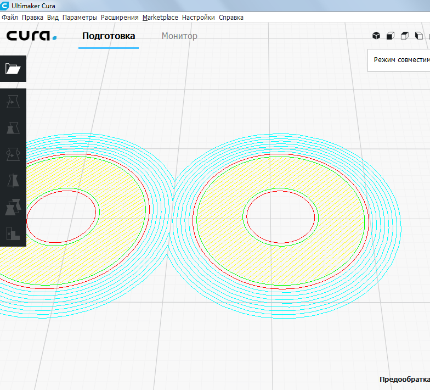Click the Предообработка button at bottom right

[x=404, y=380]
